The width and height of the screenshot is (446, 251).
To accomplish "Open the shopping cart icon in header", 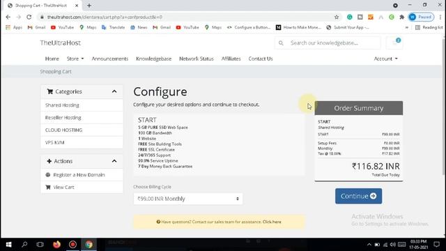I will (394, 43).
